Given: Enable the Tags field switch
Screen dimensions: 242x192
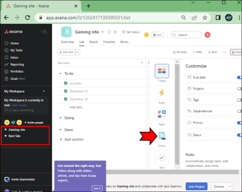Looking at the screenshot, I should [240, 100].
